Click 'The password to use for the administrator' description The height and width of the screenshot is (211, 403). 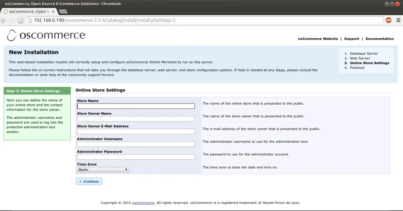[246, 154]
